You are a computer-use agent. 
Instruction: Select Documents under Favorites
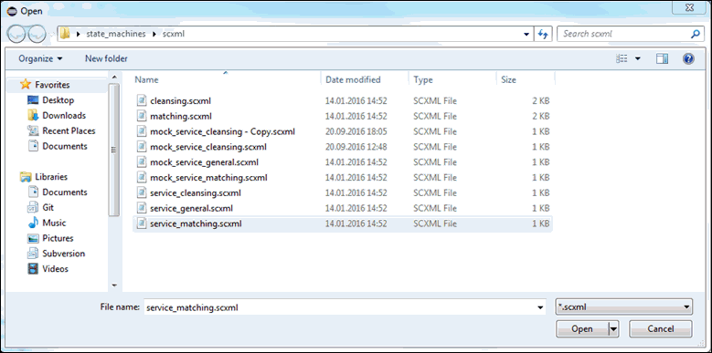pos(65,146)
